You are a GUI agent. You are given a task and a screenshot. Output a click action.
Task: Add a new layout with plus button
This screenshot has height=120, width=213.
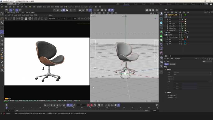[x=200, y=4]
